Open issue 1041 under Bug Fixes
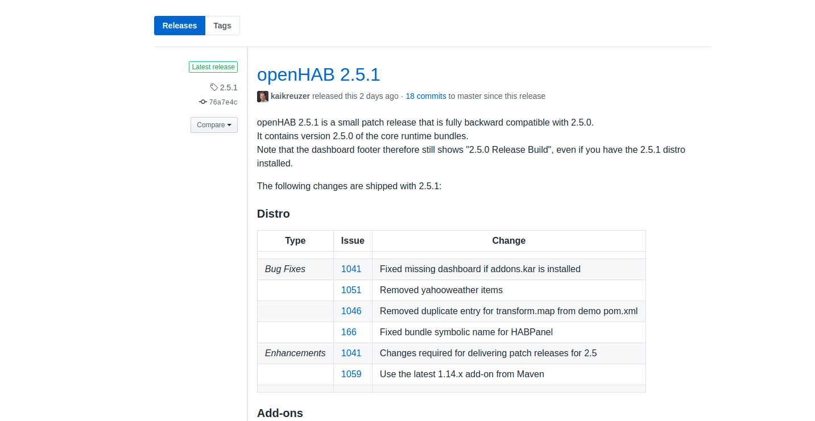The image size is (815, 421). pos(351,269)
